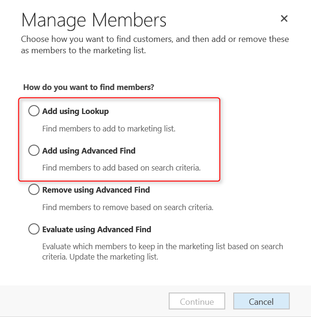Screen dimensions: 311x317
Task: Click the 'Remove using Advanced Find' label text
Action: pyautogui.click(x=96, y=190)
